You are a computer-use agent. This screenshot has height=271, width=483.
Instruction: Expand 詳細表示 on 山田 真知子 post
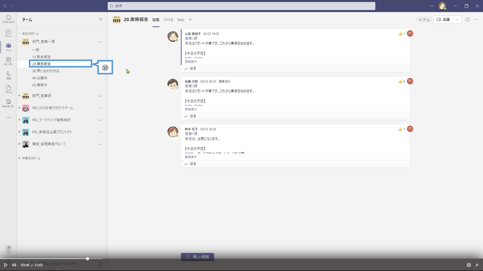(x=191, y=62)
